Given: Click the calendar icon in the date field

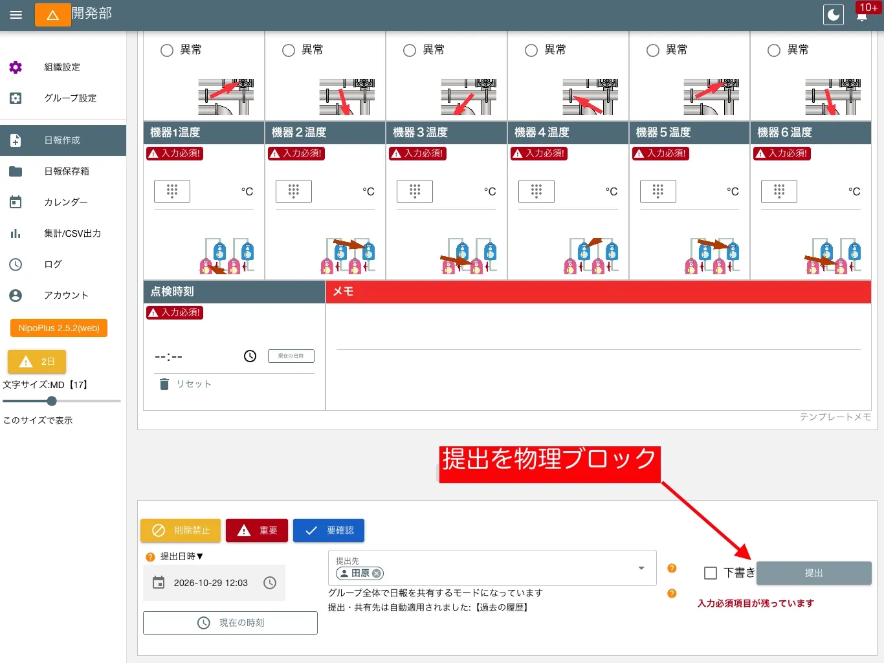Looking at the screenshot, I should pyautogui.click(x=159, y=583).
